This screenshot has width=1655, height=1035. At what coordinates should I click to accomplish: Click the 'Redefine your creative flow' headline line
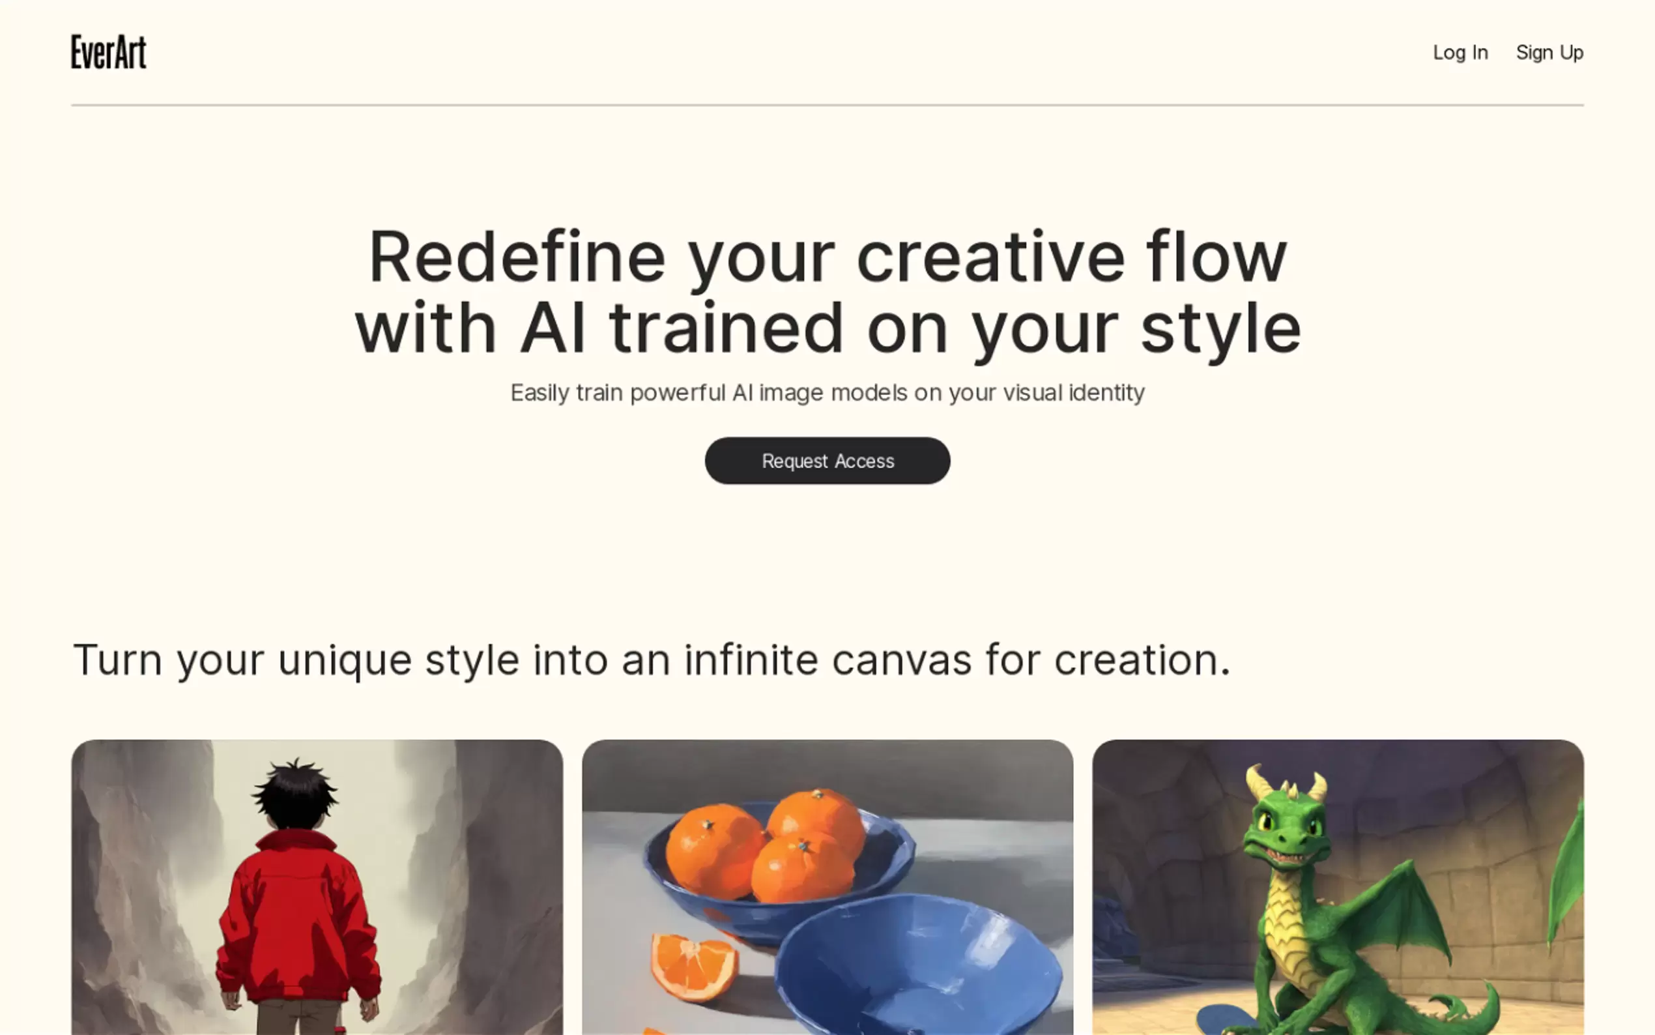pyautogui.click(x=827, y=257)
